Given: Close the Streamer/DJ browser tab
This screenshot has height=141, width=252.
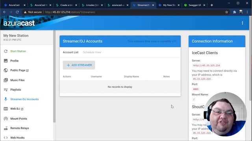Looking at the screenshot, I should [153, 5].
